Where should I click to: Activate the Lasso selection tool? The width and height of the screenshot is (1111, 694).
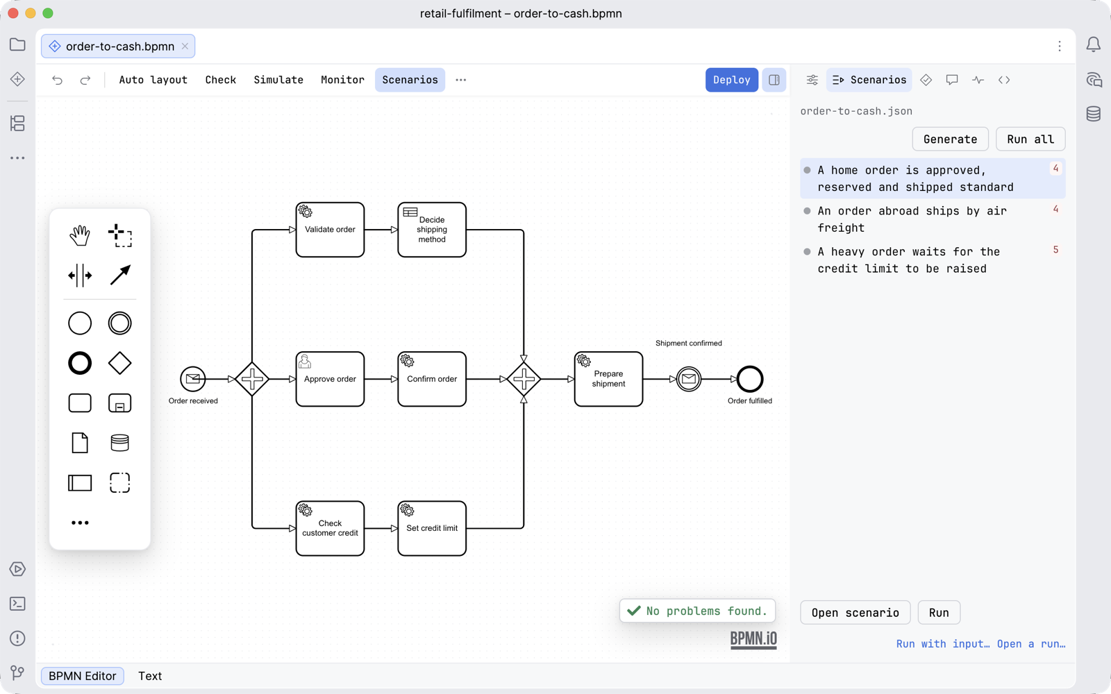(120, 235)
